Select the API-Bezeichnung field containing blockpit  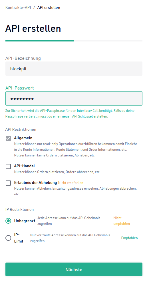(74, 69)
